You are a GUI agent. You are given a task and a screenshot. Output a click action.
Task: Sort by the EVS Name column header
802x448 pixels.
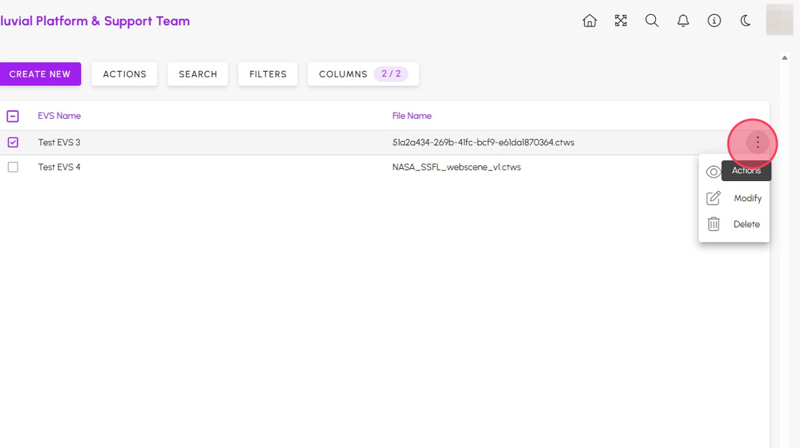click(59, 116)
